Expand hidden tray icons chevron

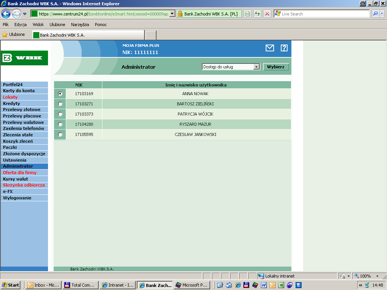[360, 285]
